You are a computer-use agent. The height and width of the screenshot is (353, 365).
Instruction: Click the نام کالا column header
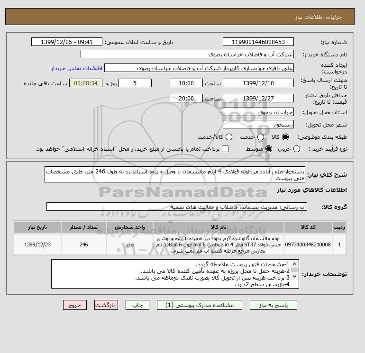219,227
